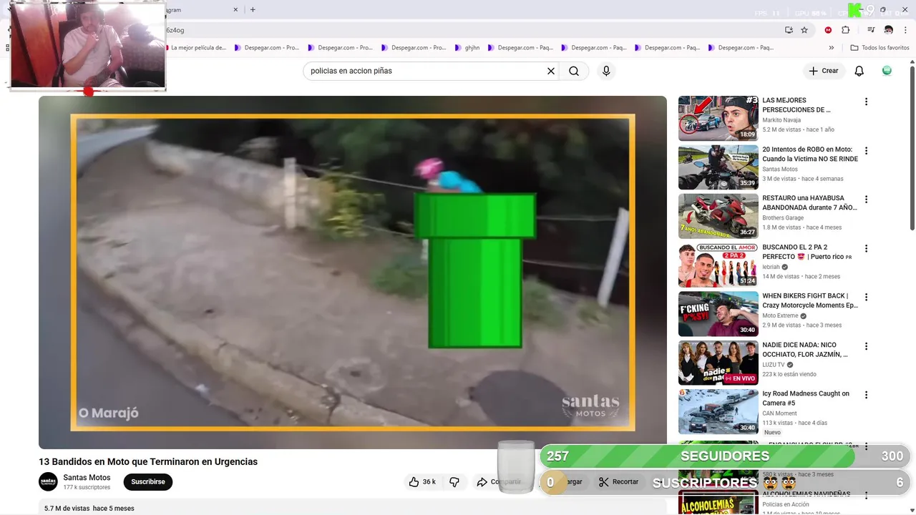Open Markito Navaja channel link

tap(781, 120)
